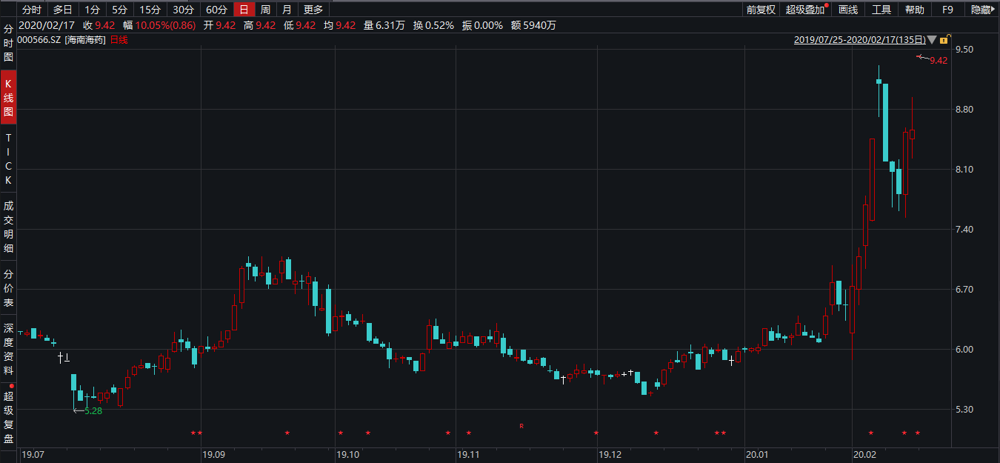This screenshot has height=463, width=1000.
Task: Click the 6.00 price axis label
Action: (x=965, y=350)
